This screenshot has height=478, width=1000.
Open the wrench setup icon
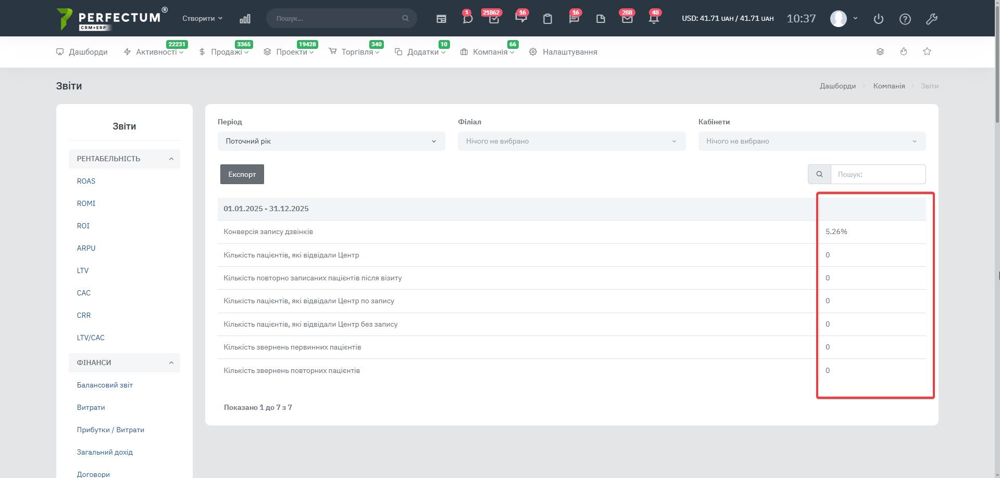[x=932, y=19]
